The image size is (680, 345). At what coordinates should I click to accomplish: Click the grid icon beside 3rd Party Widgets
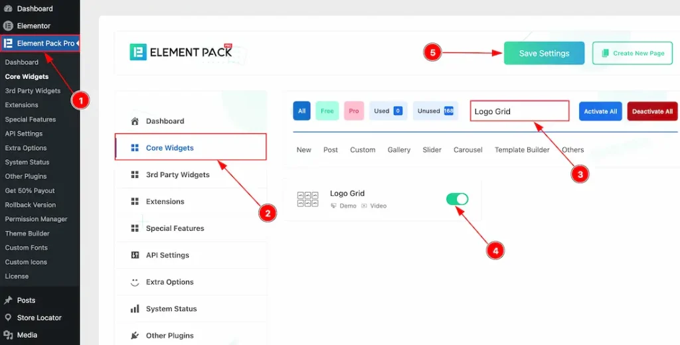pos(135,174)
